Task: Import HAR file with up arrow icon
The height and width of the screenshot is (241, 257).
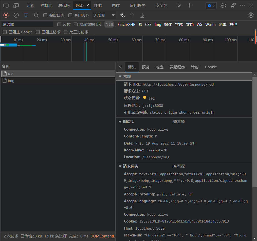Action: click(x=132, y=15)
